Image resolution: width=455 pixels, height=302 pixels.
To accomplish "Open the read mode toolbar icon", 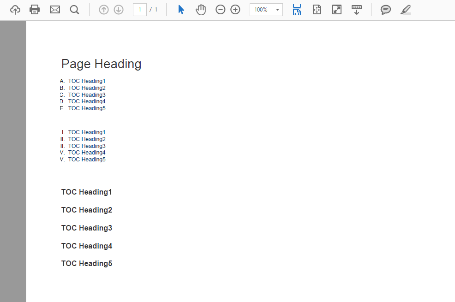I will [x=357, y=10].
